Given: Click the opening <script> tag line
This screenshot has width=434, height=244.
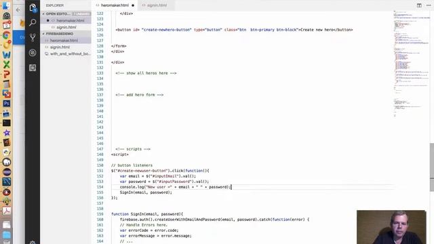Looking at the screenshot, I should [119, 155].
